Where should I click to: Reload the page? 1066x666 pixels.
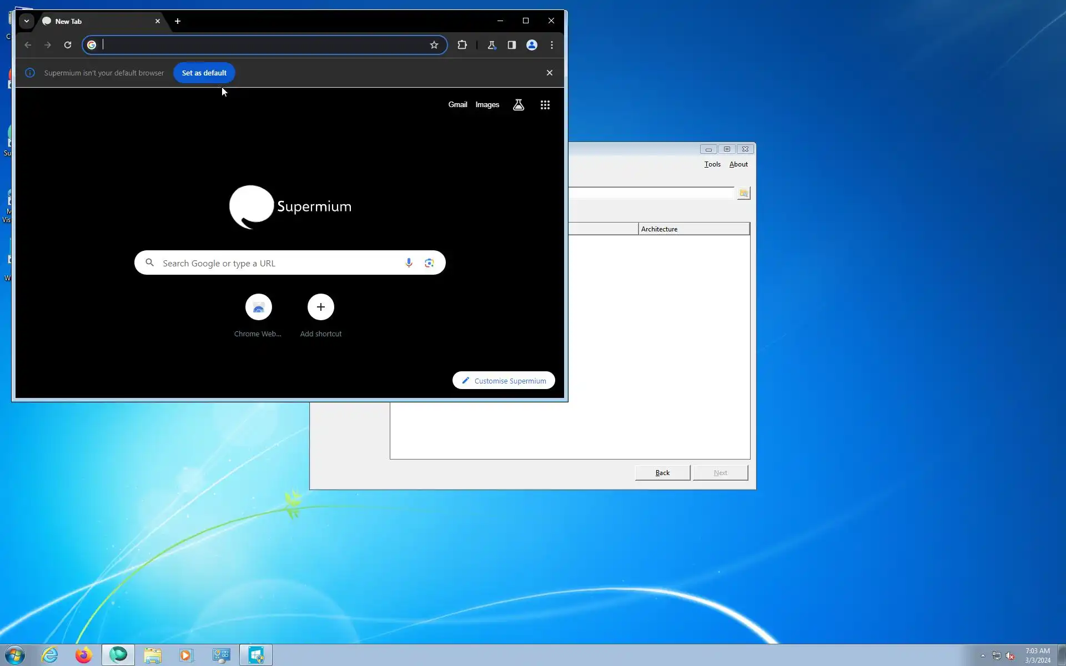coord(68,45)
